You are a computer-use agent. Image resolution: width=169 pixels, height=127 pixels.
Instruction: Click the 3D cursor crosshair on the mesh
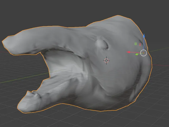(106, 61)
